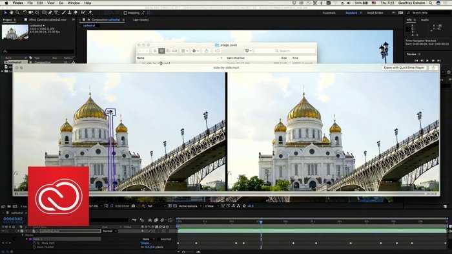Select the Clone Stamp tool
Image resolution: width=452 pixels, height=254 pixels.
tap(70, 13)
